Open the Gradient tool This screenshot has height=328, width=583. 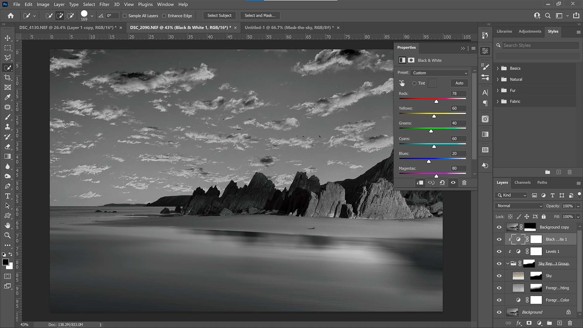8,157
